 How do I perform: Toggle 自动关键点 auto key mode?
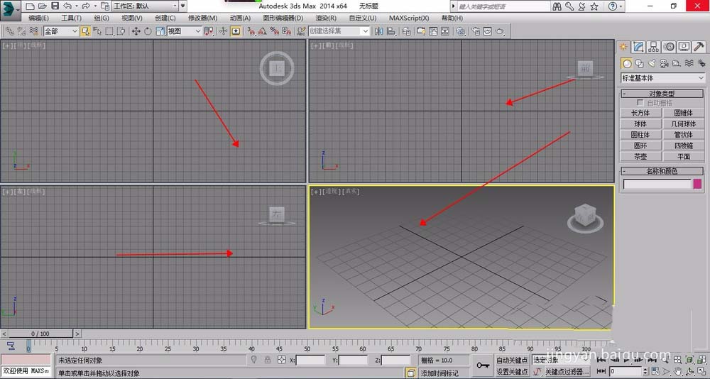coord(512,361)
